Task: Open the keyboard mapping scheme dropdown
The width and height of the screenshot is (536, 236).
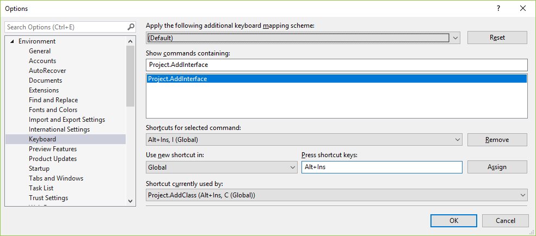Action: [x=455, y=38]
